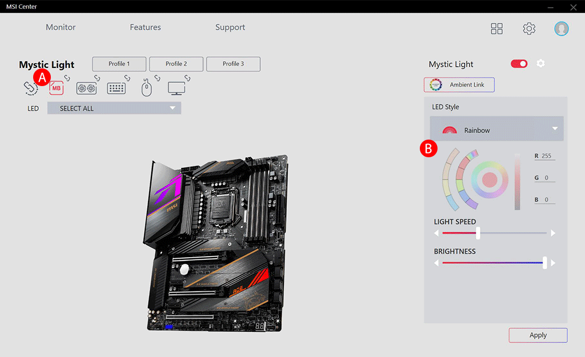Select the graphics card fan device icon
This screenshot has width=585, height=357.
click(86, 87)
